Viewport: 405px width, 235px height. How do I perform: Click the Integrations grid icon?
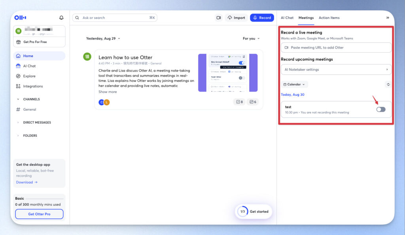[x=18, y=86]
